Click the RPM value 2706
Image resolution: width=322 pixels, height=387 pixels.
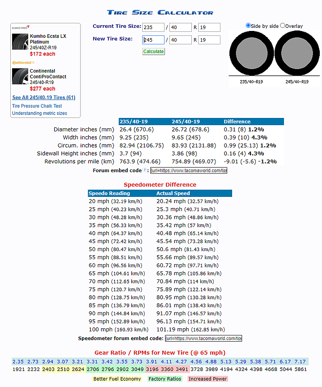93,369
